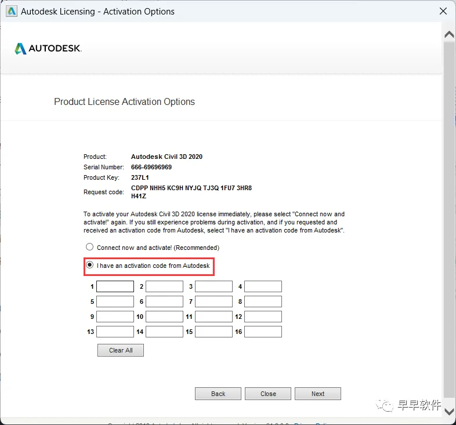Screen dimensions: 456x425
Task: Click activation code field 10
Action: 164,317
